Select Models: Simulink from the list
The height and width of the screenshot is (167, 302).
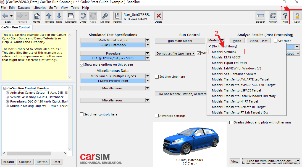coord(224,52)
